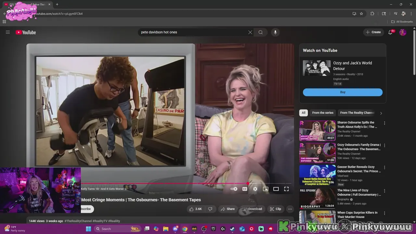This screenshot has width=416, height=234.
Task: Open Chrome tab search icon
Action: point(384,14)
